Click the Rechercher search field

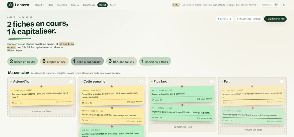(x=270, y=5)
